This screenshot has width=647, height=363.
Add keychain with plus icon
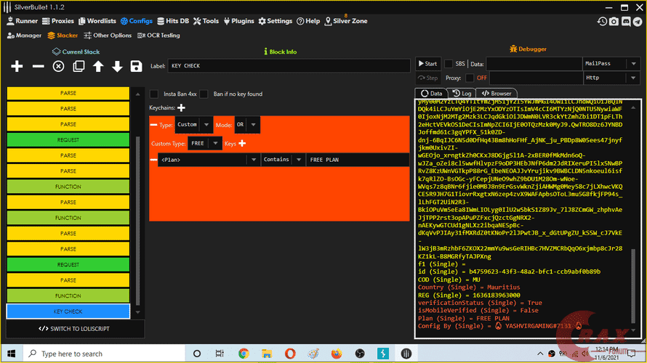pos(181,108)
